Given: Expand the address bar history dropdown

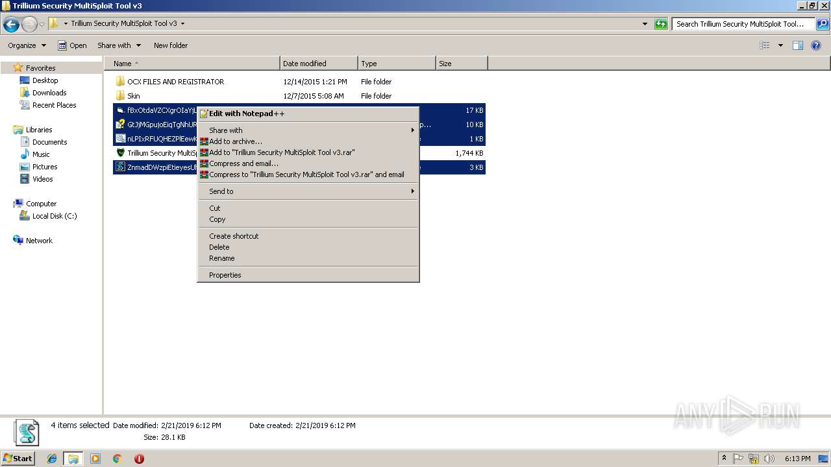Looking at the screenshot, I should 645,24.
